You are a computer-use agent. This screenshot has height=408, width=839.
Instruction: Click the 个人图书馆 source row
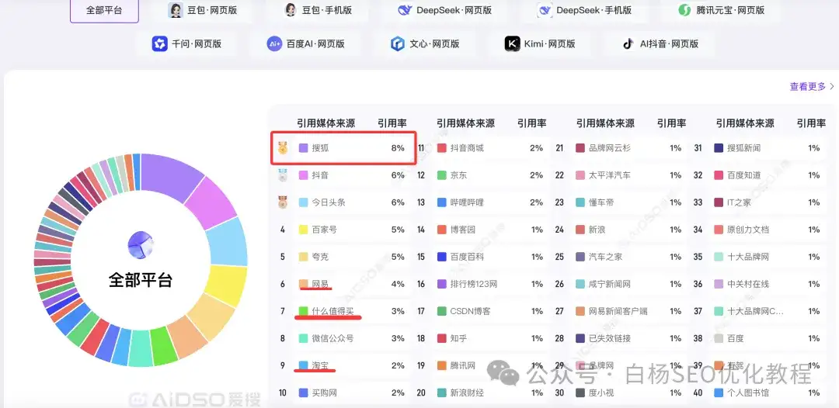[x=759, y=392]
